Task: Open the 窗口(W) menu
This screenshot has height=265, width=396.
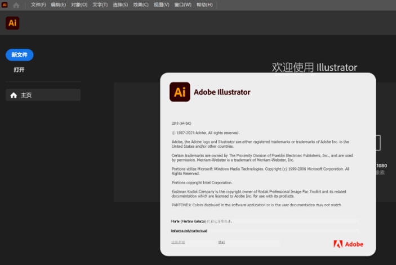Action: 183,5
